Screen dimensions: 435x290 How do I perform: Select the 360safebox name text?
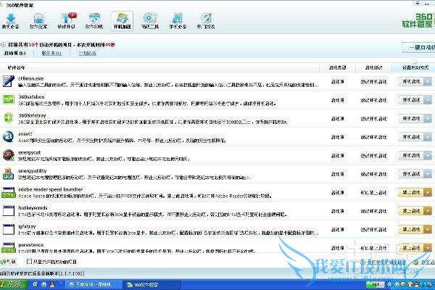pyautogui.click(x=31, y=97)
